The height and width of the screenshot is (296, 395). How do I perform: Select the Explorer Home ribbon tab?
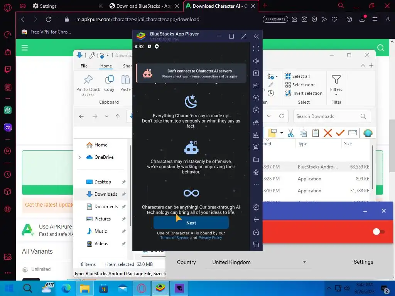pyautogui.click(x=106, y=66)
